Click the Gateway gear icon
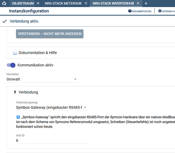175x153 pixels. 160,11
